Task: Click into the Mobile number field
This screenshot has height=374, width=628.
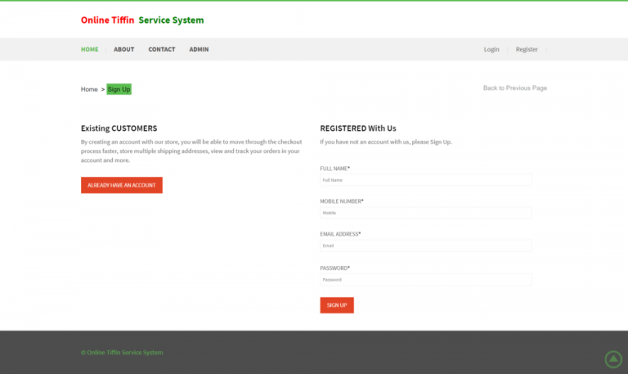Action: pyautogui.click(x=425, y=213)
